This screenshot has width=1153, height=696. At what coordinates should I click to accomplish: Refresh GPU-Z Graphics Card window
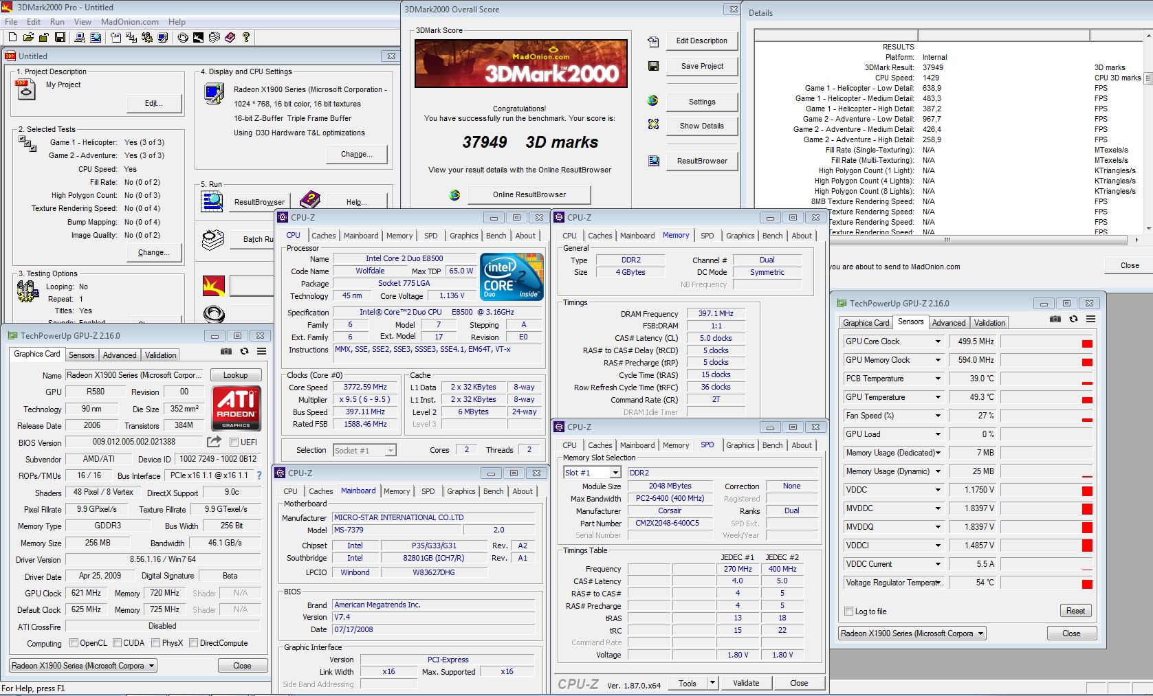point(244,351)
